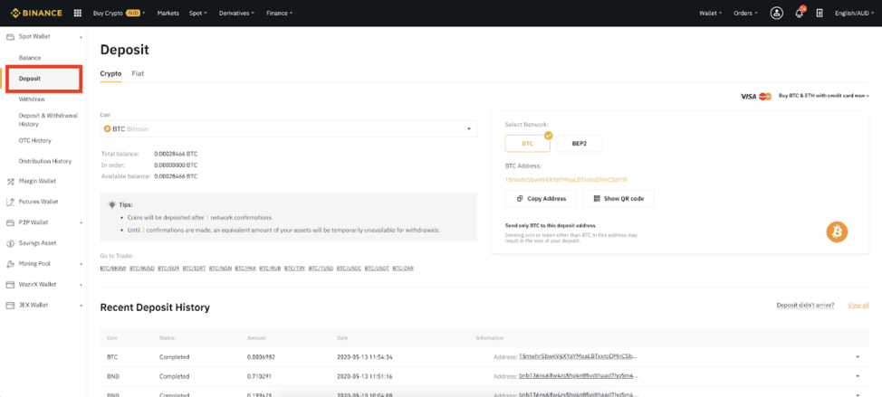Open the Wallet header dropdown
This screenshot has height=397, width=882.
(711, 13)
